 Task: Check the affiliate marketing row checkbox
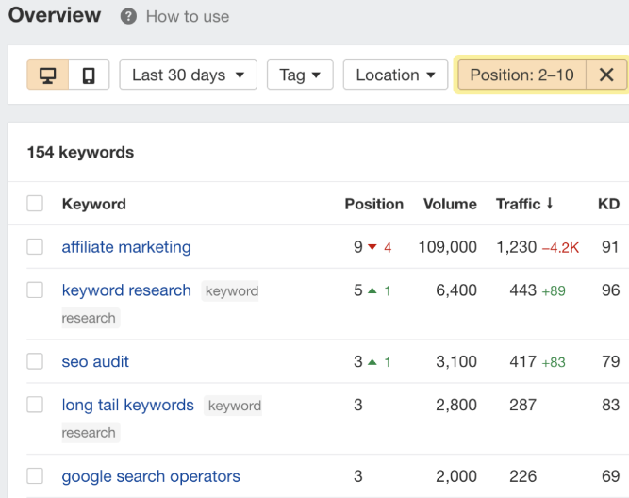click(35, 247)
